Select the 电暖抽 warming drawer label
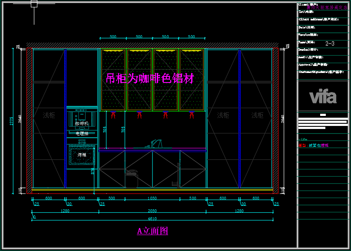The height and width of the screenshot is (251, 351). (x=82, y=134)
